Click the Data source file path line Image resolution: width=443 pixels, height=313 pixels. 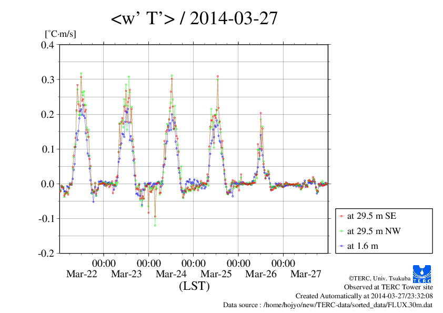[x=328, y=305]
